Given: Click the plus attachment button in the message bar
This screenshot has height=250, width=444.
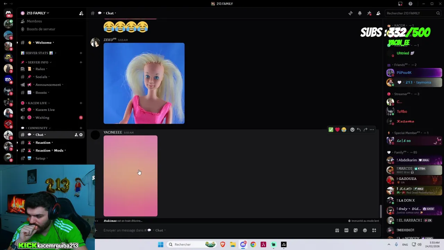Looking at the screenshot, I should coord(96,230).
